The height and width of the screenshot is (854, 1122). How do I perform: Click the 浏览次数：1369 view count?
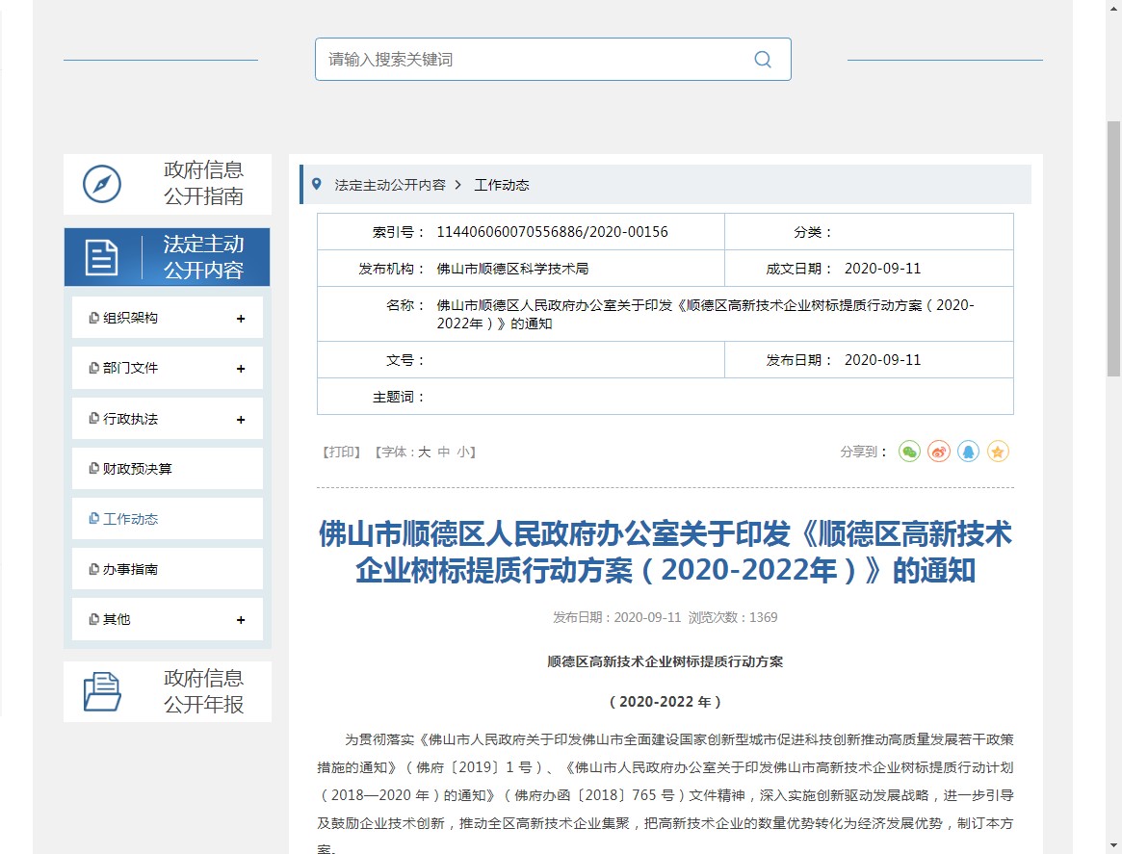tap(733, 617)
